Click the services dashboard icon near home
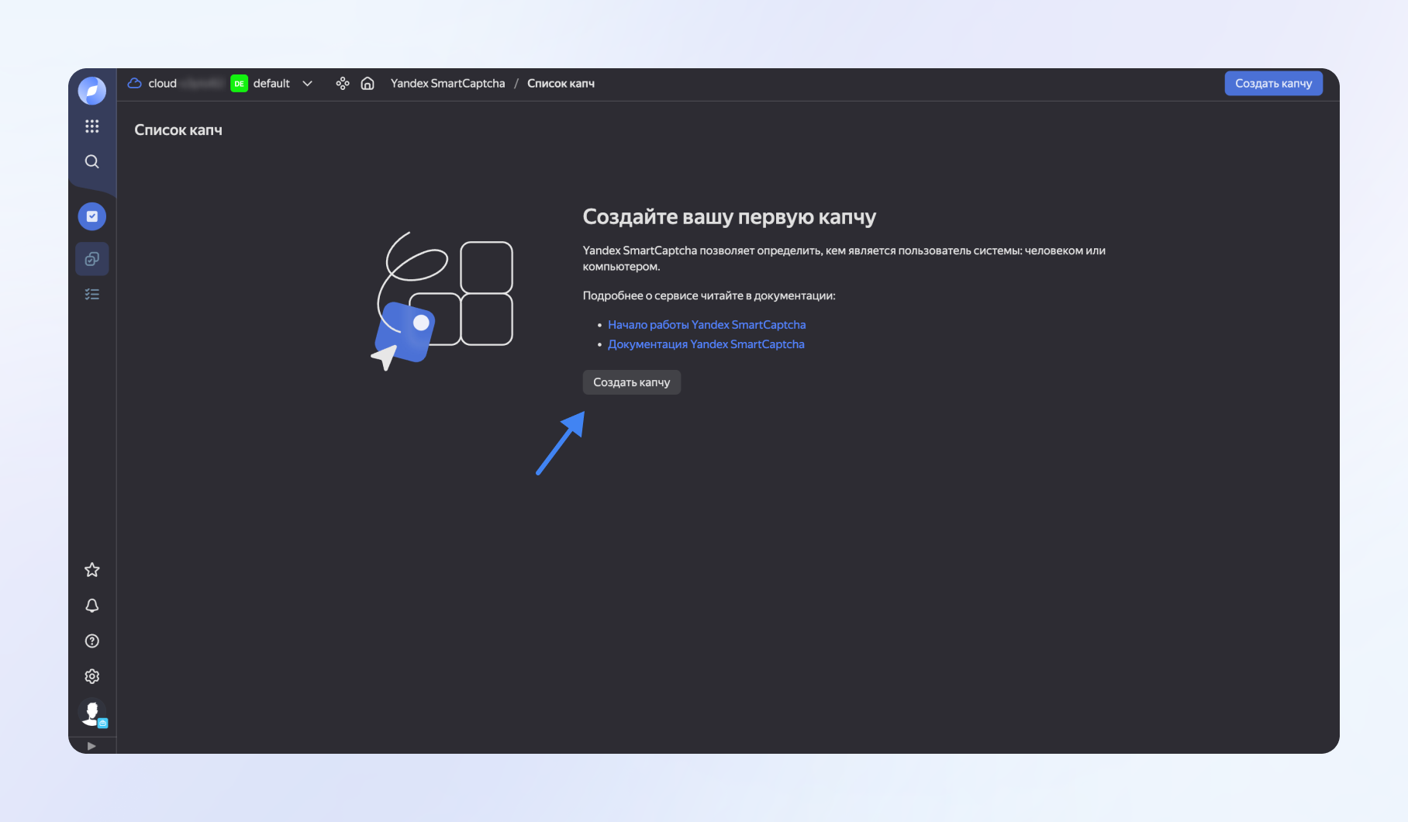 [x=343, y=84]
